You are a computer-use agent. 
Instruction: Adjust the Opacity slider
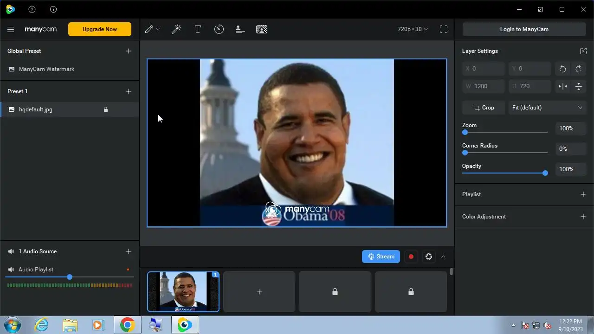(505, 173)
